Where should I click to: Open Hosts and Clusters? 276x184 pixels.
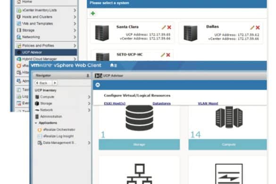pyautogui.click(x=37, y=17)
